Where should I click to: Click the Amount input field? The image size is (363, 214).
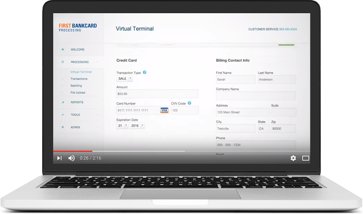coord(157,94)
